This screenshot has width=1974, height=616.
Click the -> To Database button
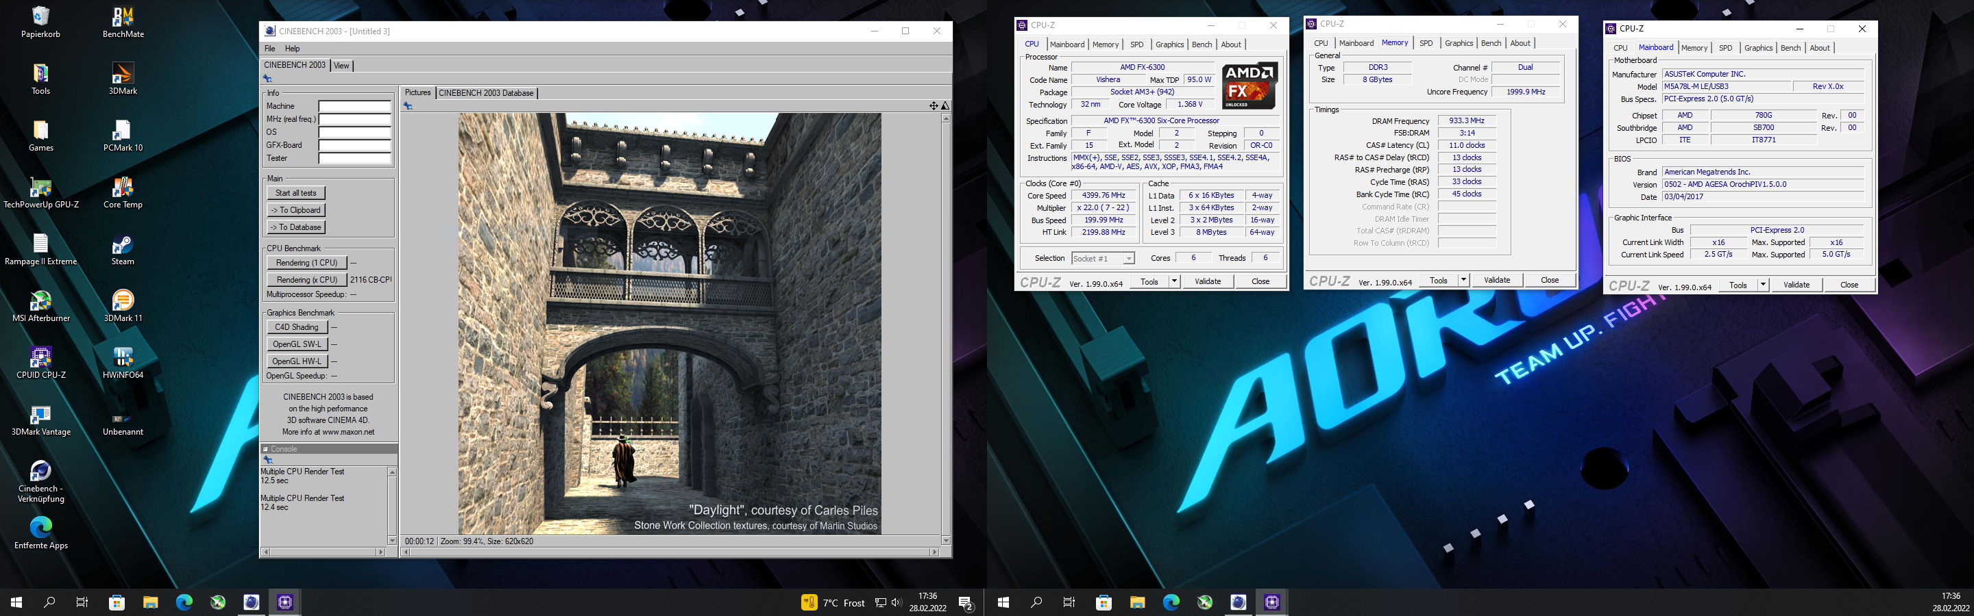pos(296,227)
